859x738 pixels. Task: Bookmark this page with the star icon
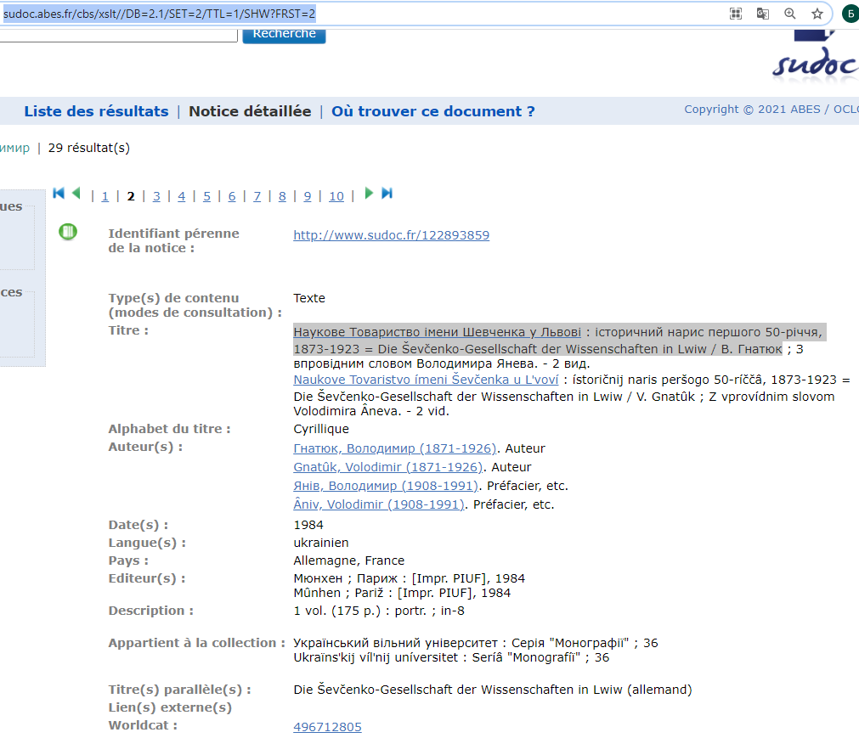817,14
